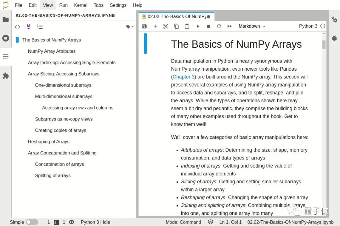Interrupt the kernel with stop button
The image size is (340, 226).
coord(208,26)
